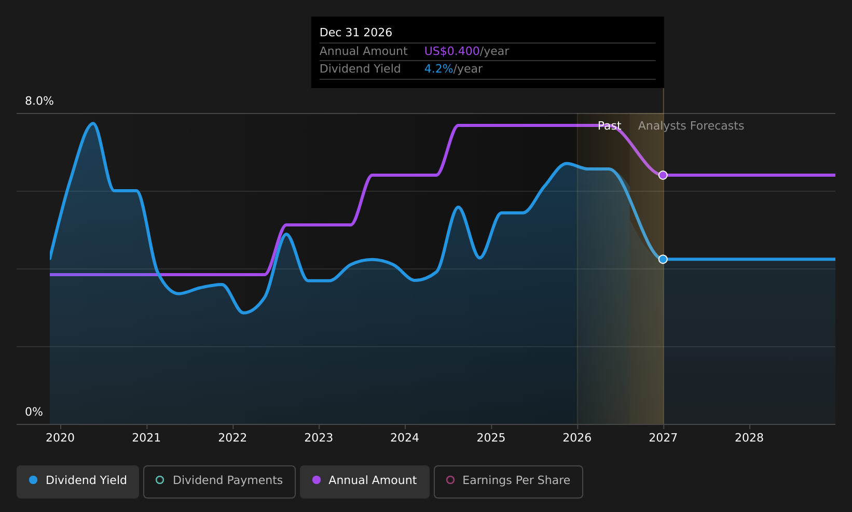
Task: Click the 4.2%/year tooltip value
Action: pos(453,69)
